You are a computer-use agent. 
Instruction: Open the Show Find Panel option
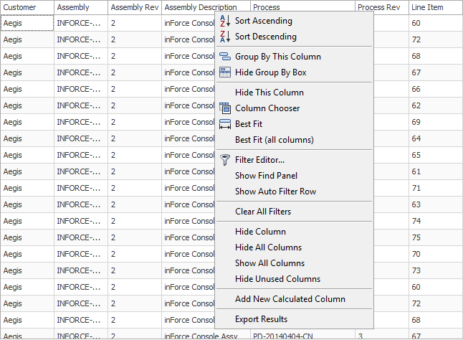pos(266,176)
